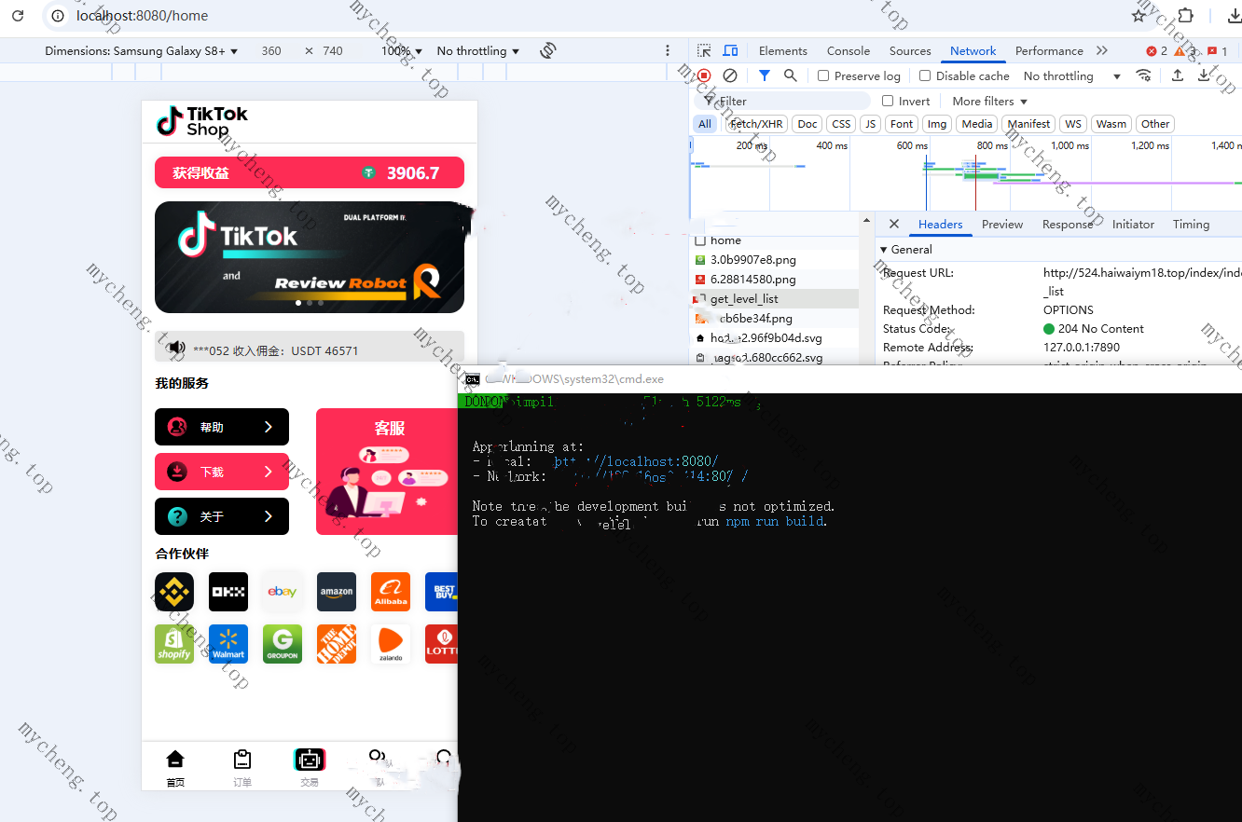The width and height of the screenshot is (1242, 822).
Task: Open the Binance partner icon
Action: [174, 592]
